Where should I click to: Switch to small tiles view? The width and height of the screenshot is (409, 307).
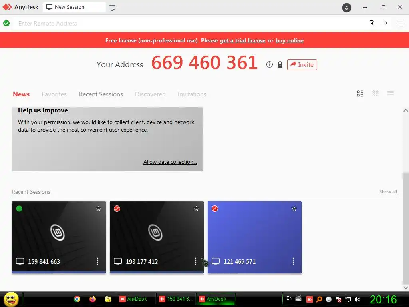375,94
